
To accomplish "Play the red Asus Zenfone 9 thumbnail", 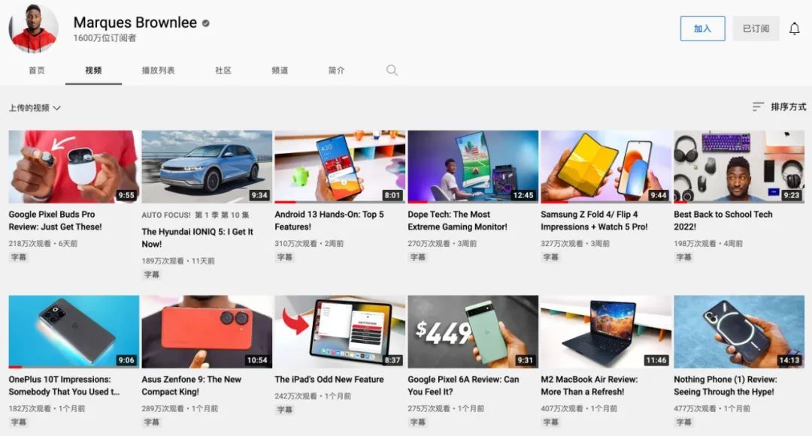I will 207,332.
